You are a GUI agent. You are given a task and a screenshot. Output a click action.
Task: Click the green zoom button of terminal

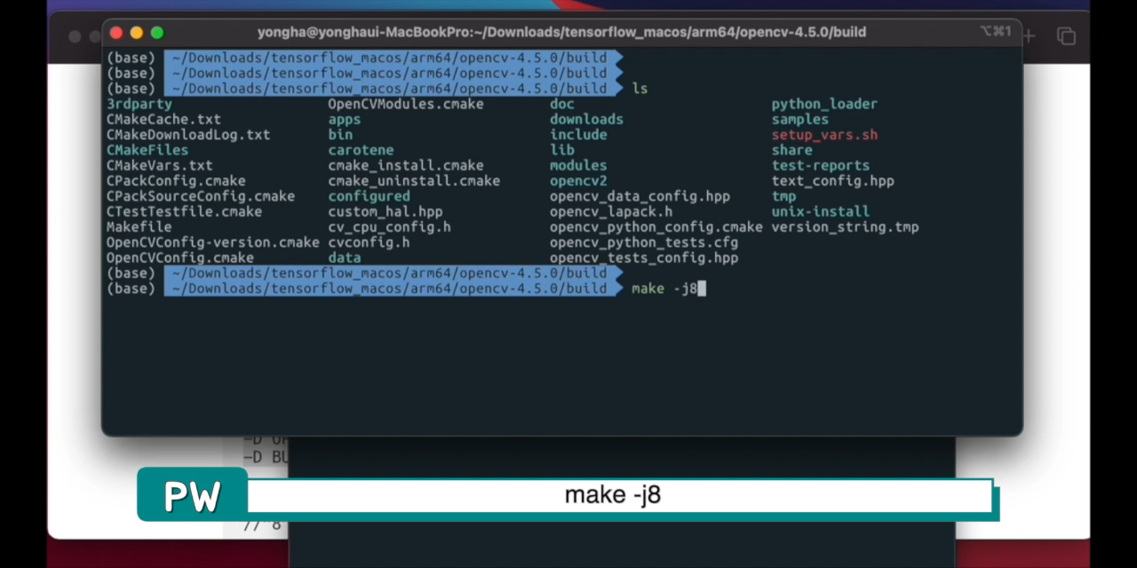coord(157,33)
